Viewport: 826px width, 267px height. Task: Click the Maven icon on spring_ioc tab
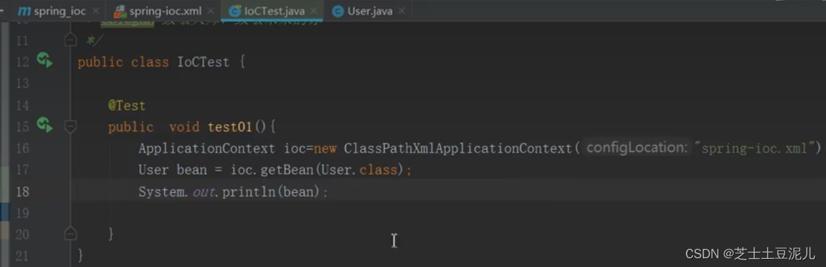[24, 11]
